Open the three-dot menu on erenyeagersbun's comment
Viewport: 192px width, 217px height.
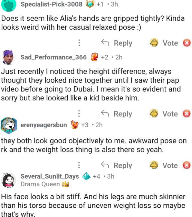pyautogui.click(x=79, y=165)
